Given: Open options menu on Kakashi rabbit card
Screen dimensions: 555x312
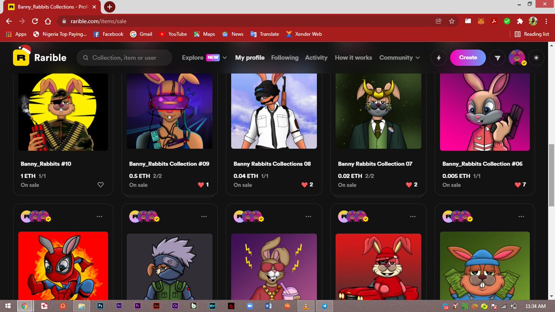Looking at the screenshot, I should coord(204,216).
